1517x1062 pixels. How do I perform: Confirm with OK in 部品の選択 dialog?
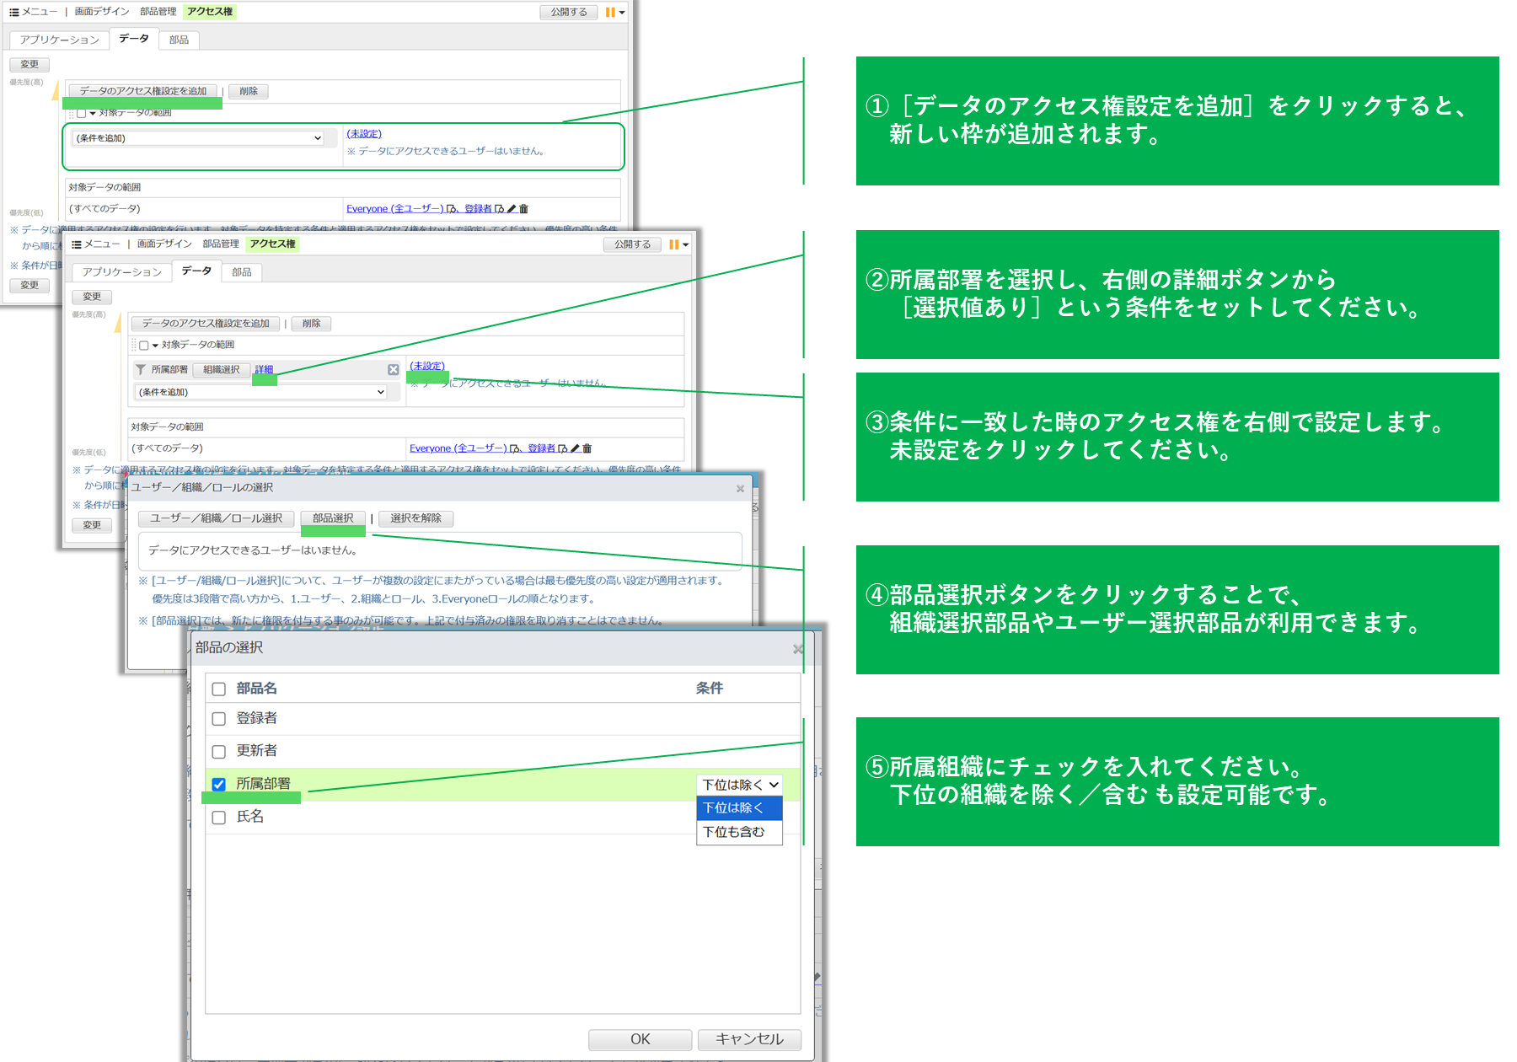[640, 1039]
